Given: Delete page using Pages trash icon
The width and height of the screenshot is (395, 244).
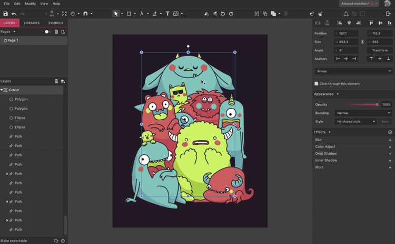Looking at the screenshot, I should 56,31.
